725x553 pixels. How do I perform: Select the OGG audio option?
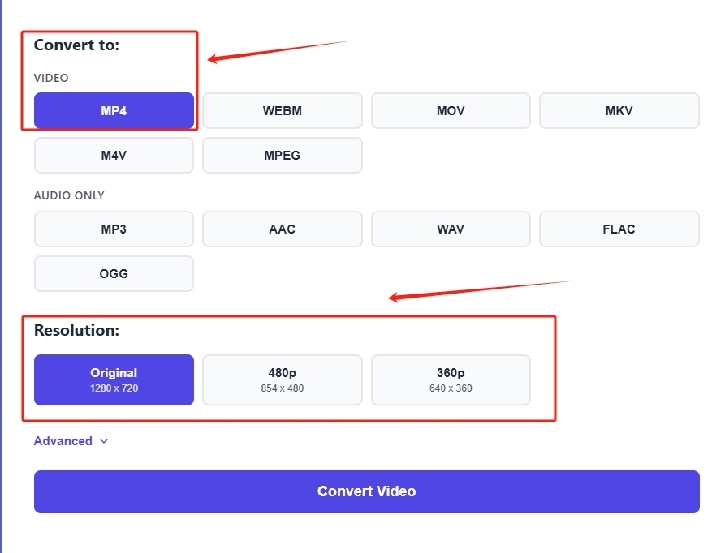114,274
